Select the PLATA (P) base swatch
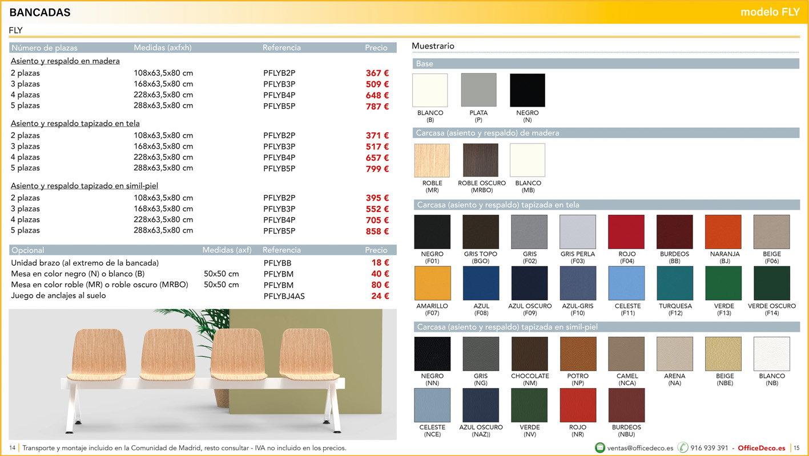This screenshot has width=809, height=456. (478, 90)
